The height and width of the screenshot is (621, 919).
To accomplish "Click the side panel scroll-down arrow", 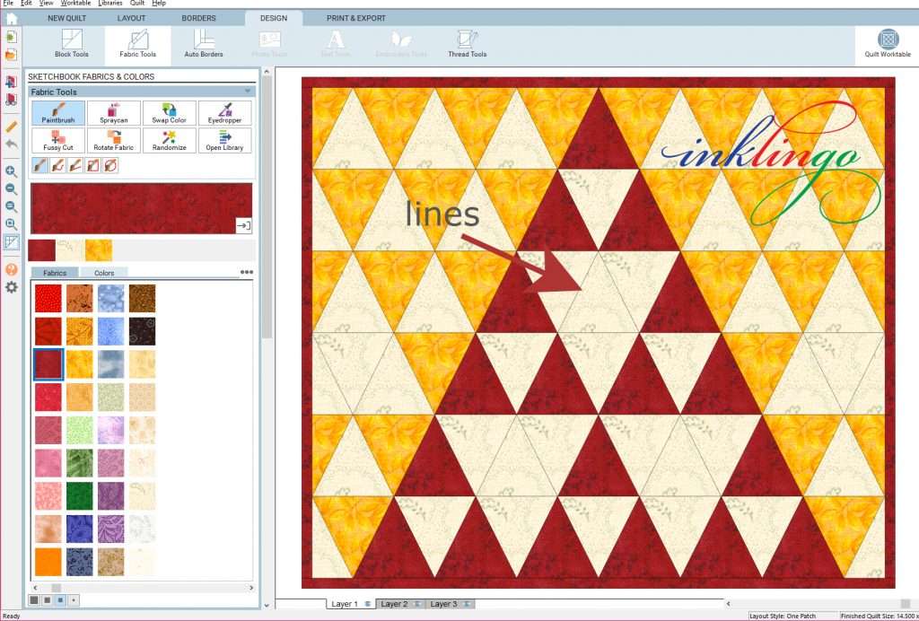I will [x=267, y=605].
